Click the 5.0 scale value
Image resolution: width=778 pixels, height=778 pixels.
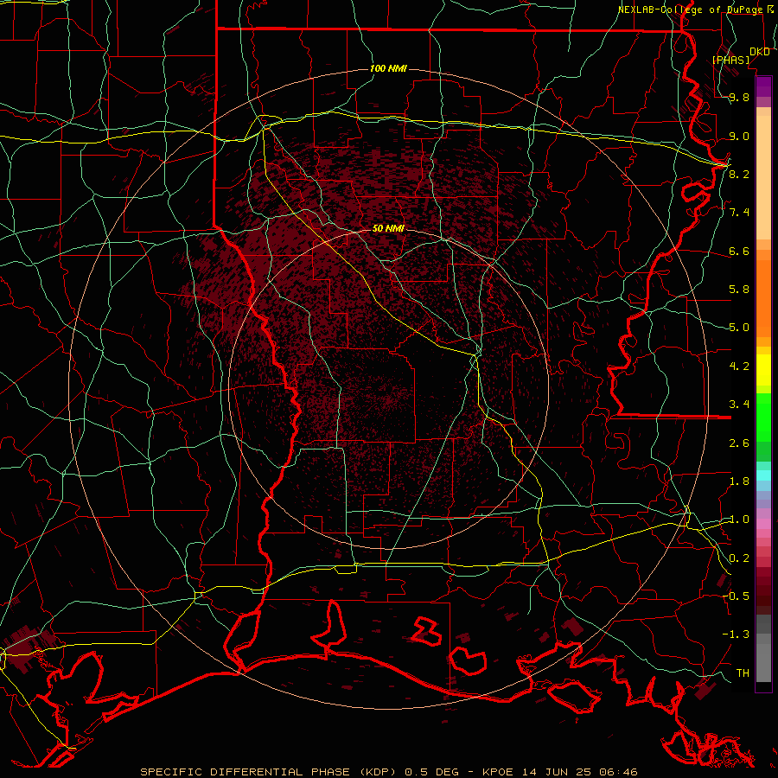click(739, 328)
